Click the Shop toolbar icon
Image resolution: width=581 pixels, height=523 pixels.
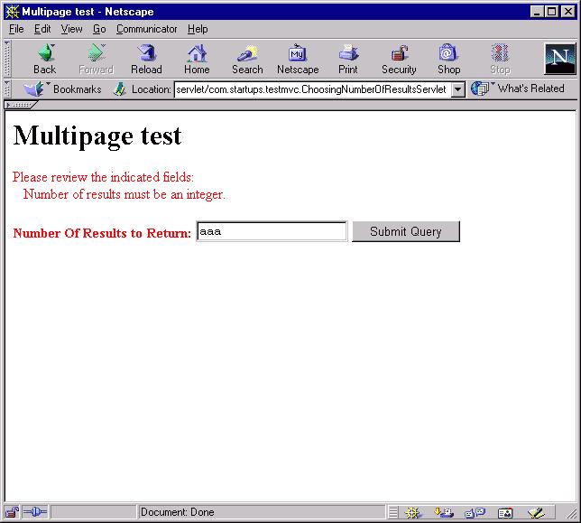click(448, 59)
